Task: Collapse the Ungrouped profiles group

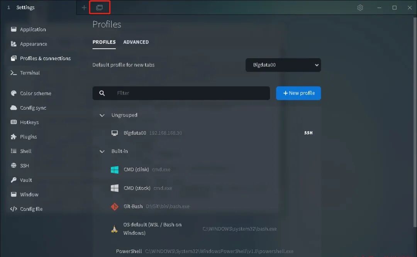Action: [x=102, y=115]
